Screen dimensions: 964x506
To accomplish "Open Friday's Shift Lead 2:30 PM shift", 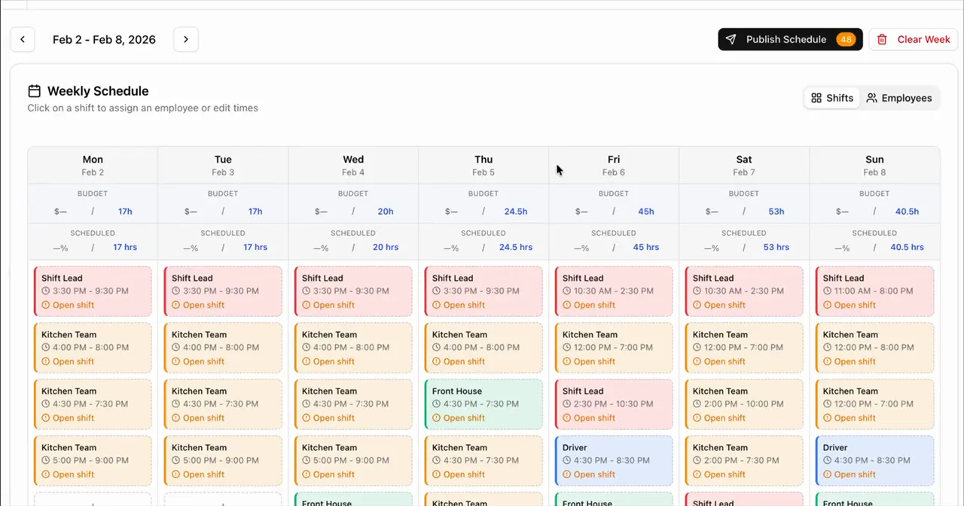I will click(x=614, y=404).
